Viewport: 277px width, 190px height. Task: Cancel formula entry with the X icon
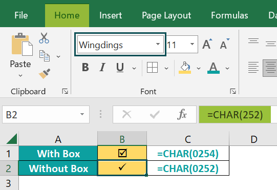[x=126, y=114]
